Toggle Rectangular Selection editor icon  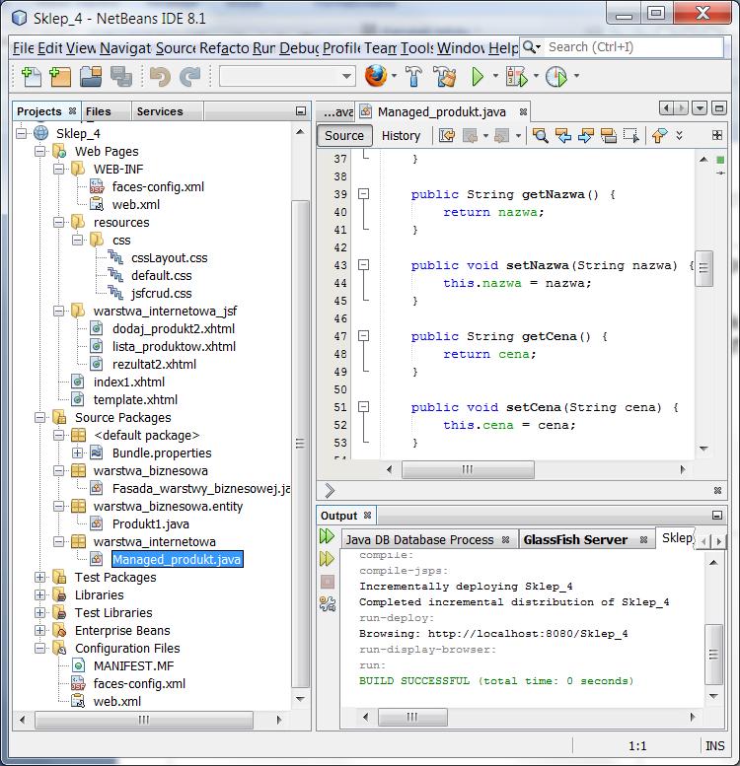631,135
